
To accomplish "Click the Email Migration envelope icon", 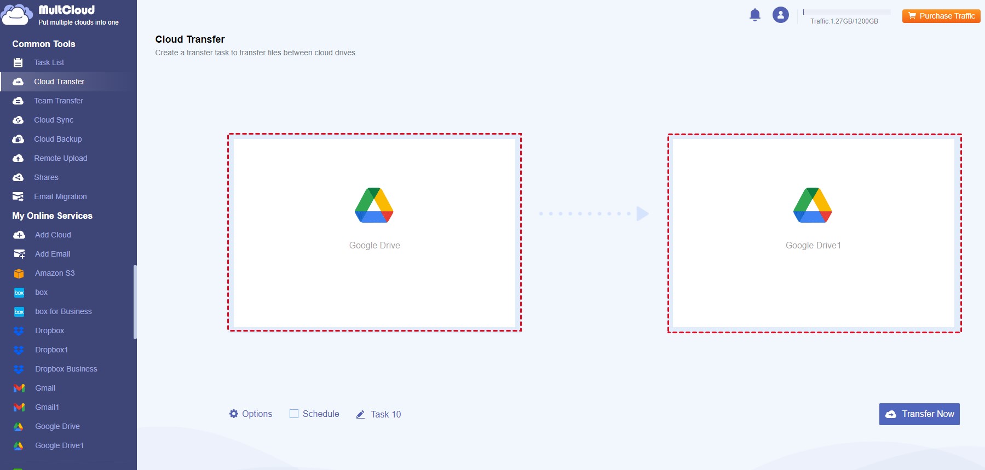I will click(x=18, y=196).
